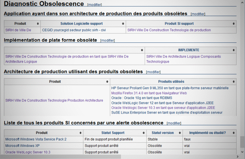Open SIRH Ville De Architecture Logique Composants link

[183, 59]
